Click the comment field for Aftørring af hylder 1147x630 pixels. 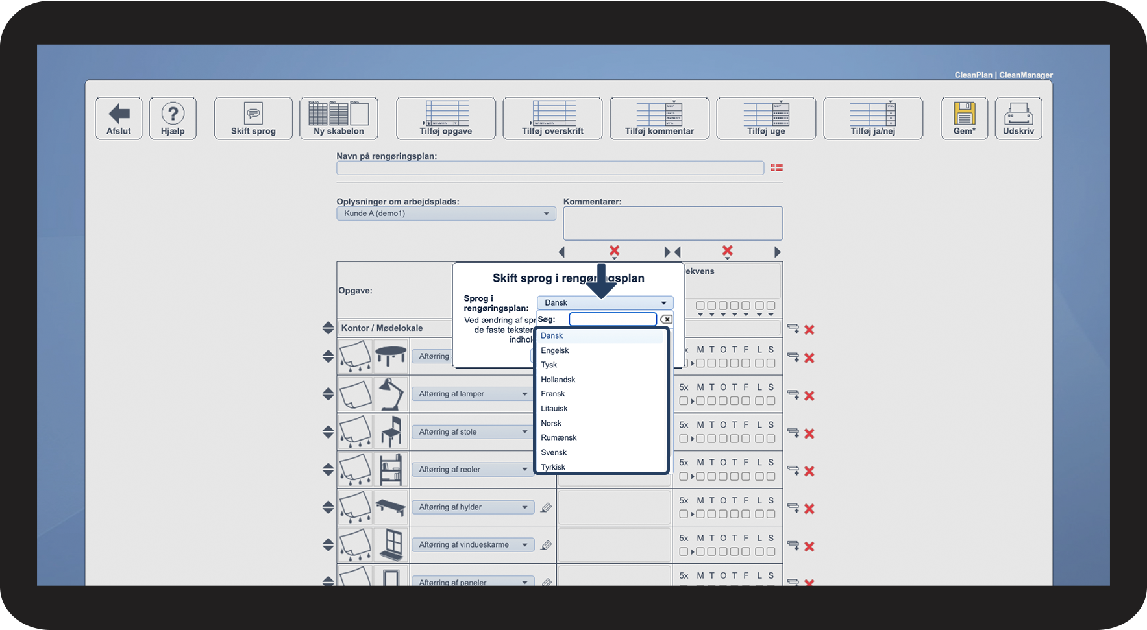614,507
